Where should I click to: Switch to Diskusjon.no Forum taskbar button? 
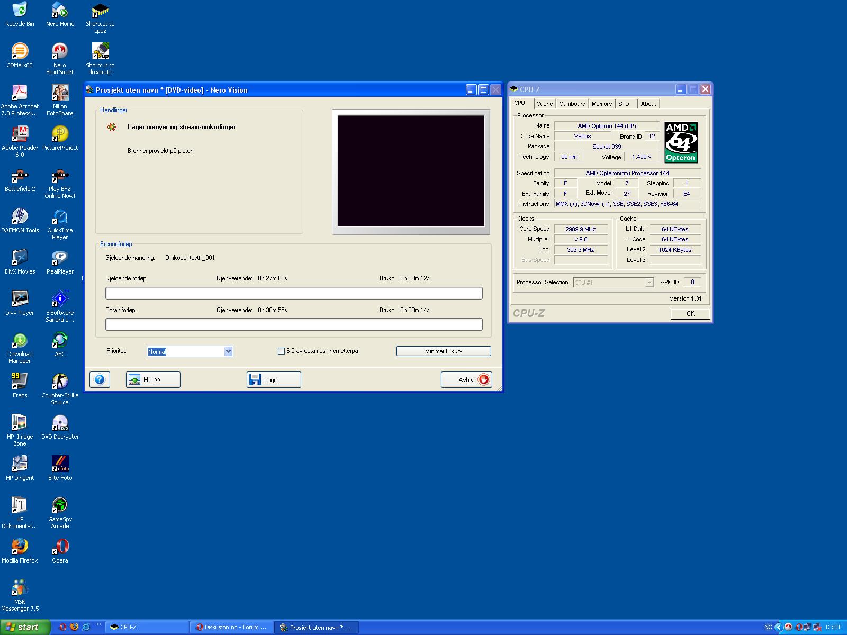[x=231, y=627]
